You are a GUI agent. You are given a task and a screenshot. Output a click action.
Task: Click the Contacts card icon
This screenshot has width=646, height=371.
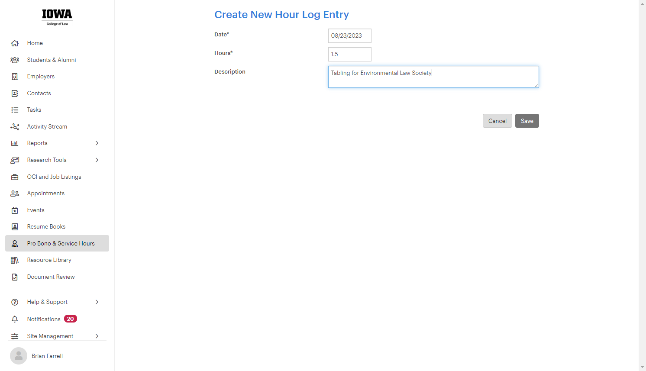pos(15,94)
